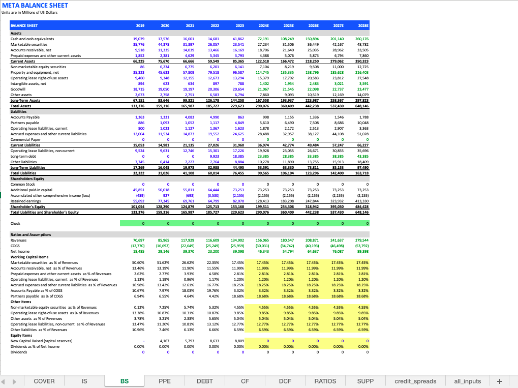Switch to the IS sheet tab

coord(84,381)
